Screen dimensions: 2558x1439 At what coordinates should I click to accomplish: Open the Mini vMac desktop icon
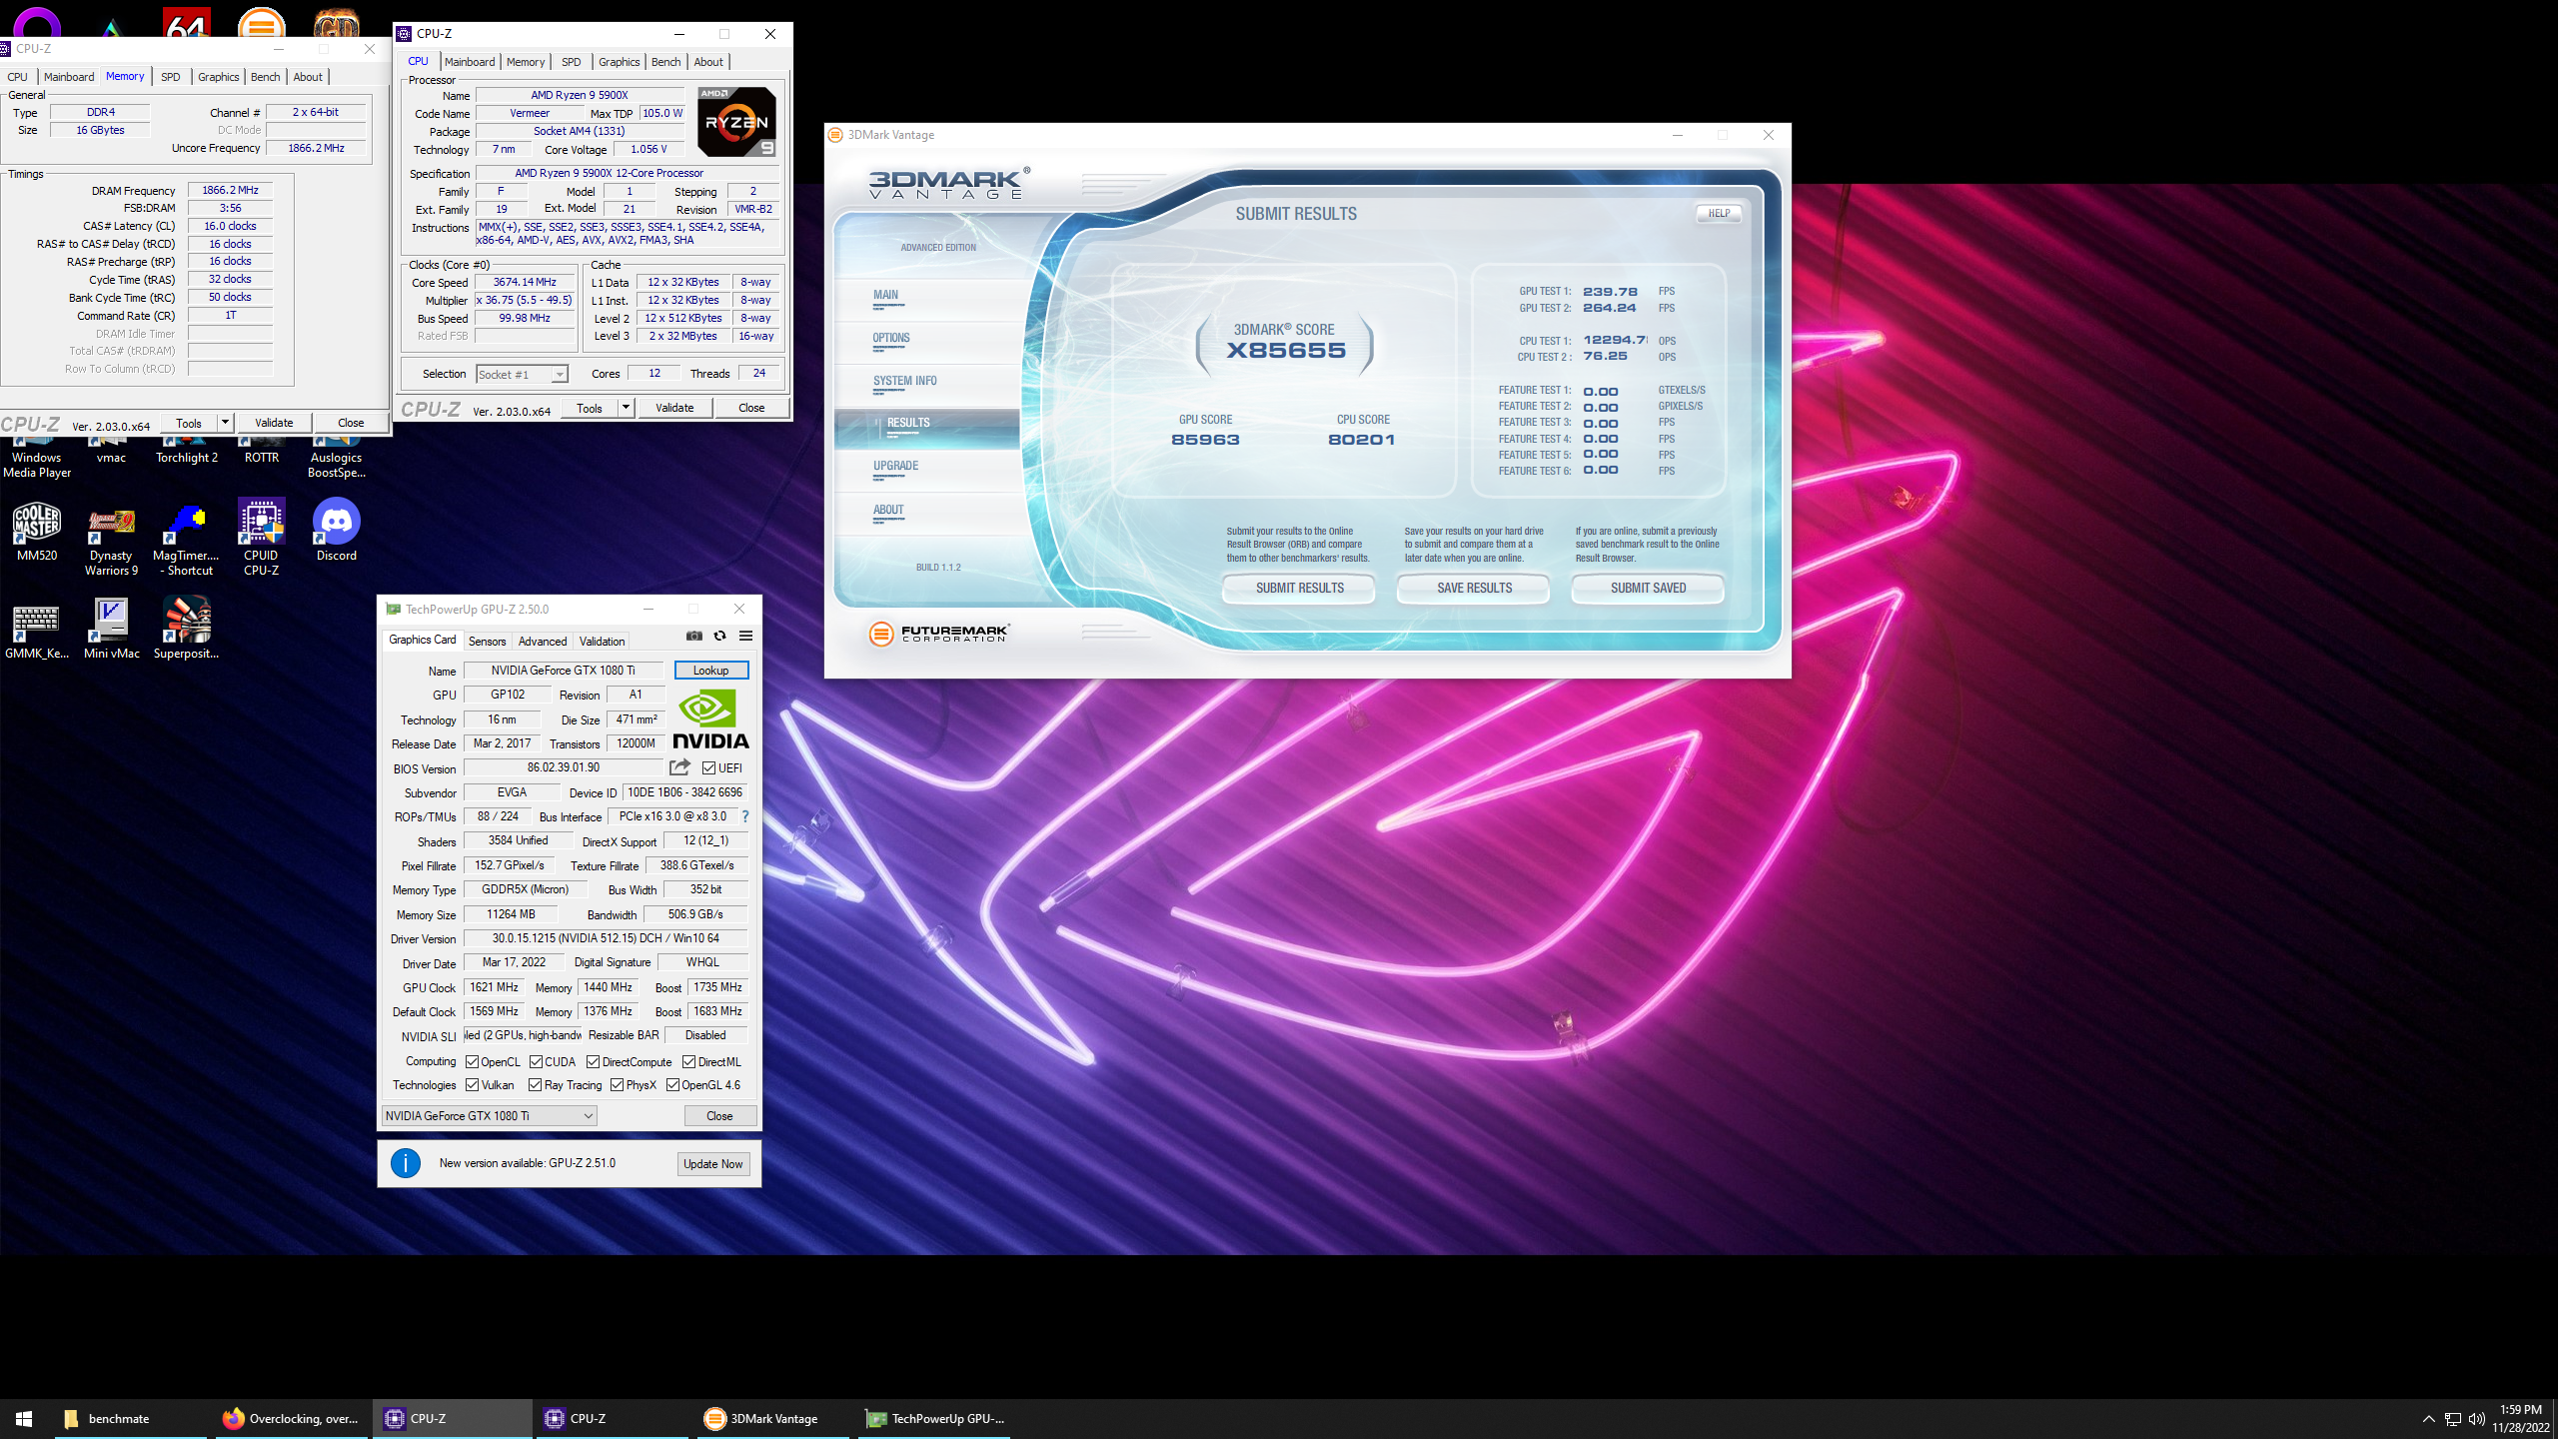(x=111, y=630)
